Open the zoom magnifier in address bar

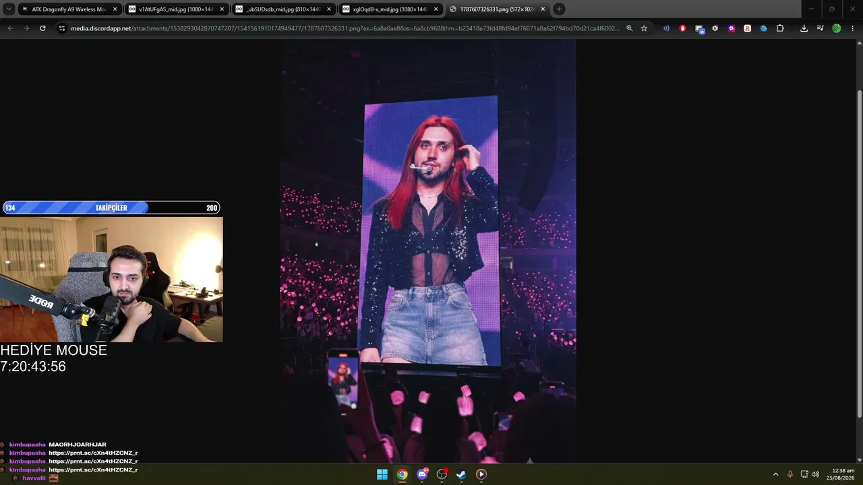[629, 28]
